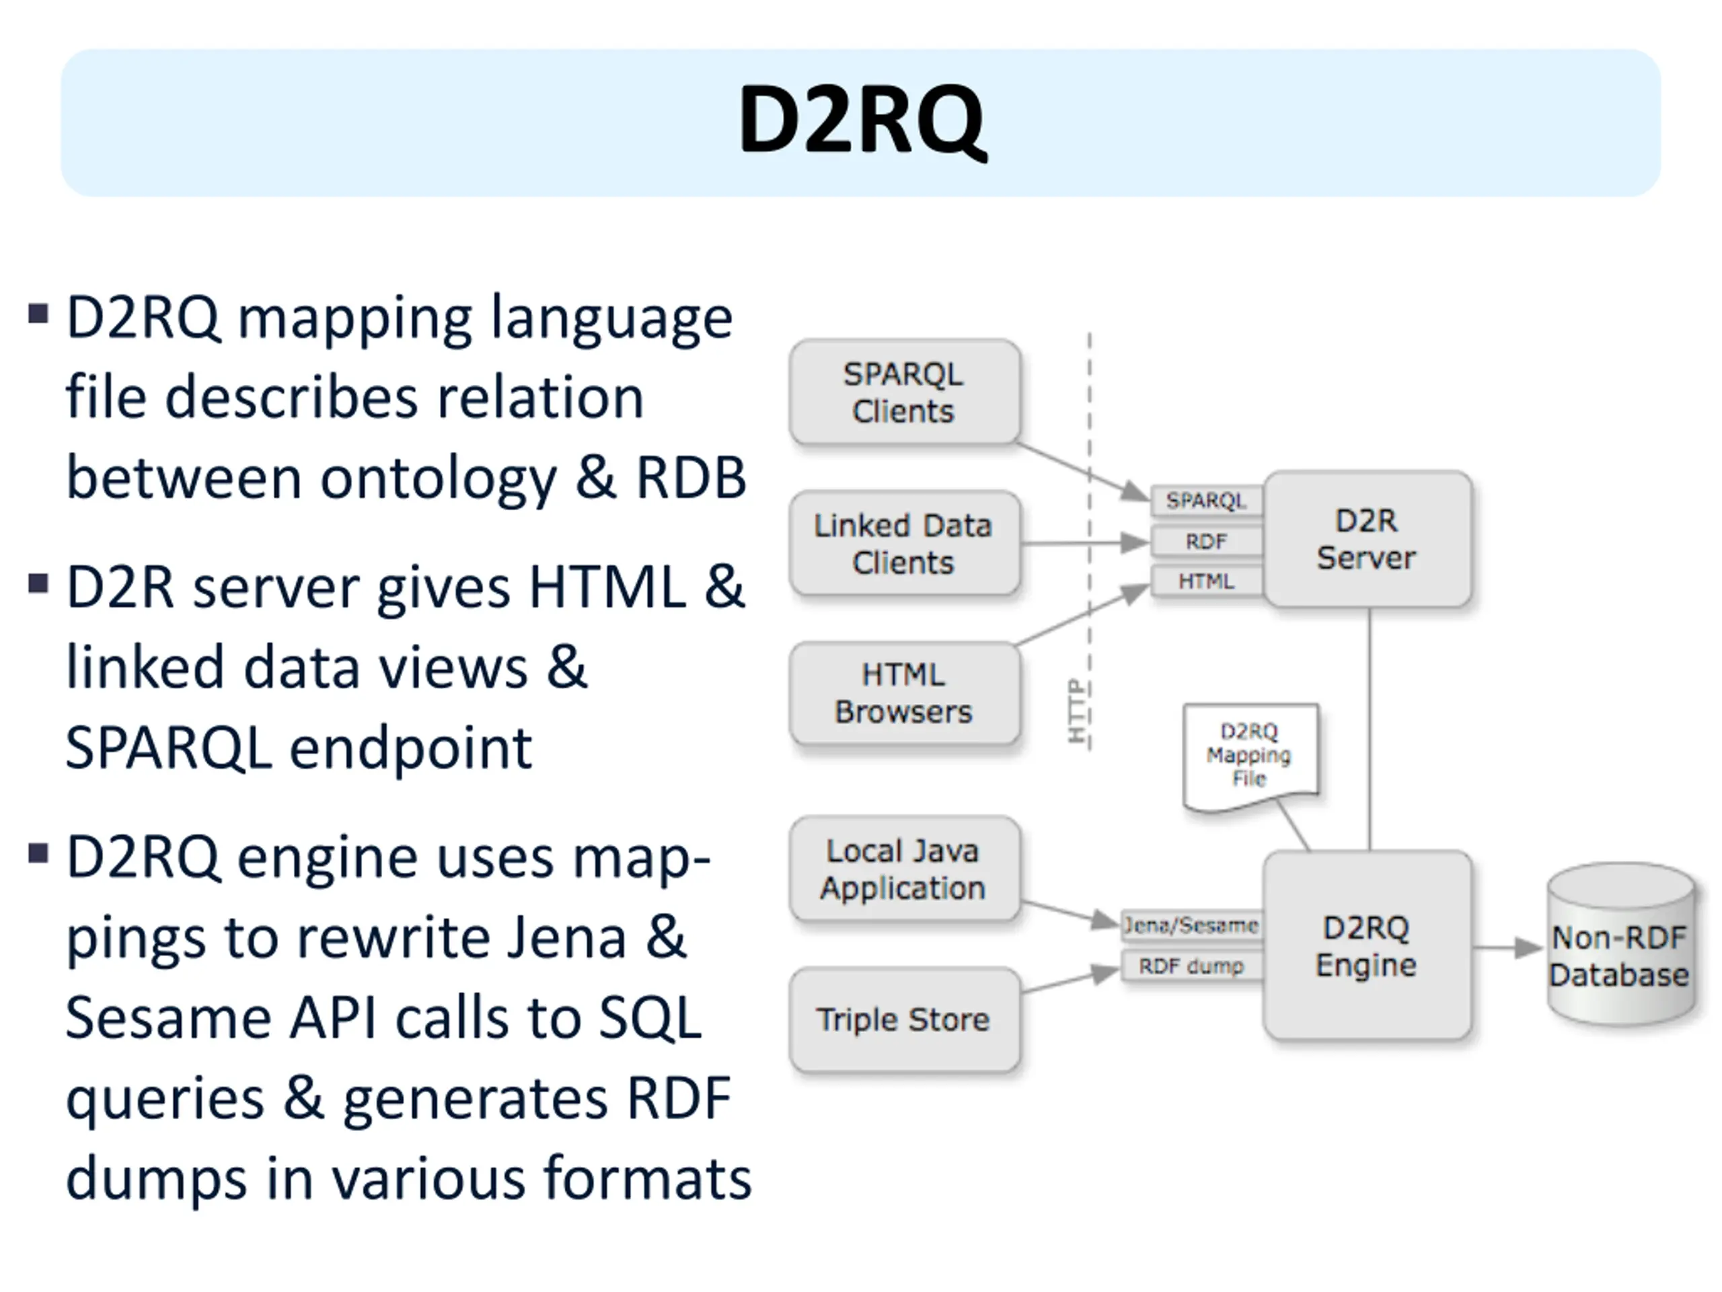Select the Triple Store box
1722x1292 pixels.
[904, 1019]
